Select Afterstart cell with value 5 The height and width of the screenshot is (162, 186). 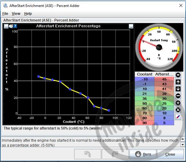164,123
